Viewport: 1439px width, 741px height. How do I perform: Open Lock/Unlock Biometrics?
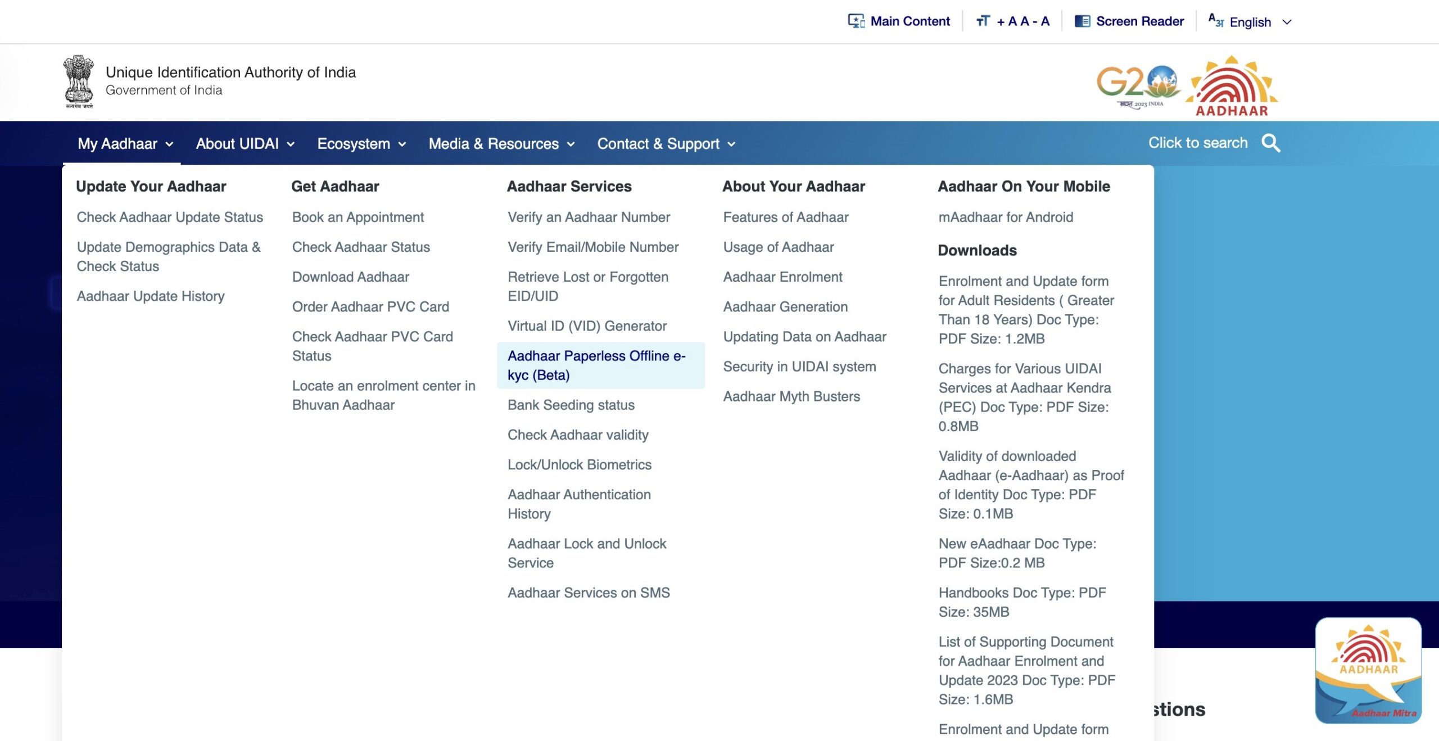(580, 464)
